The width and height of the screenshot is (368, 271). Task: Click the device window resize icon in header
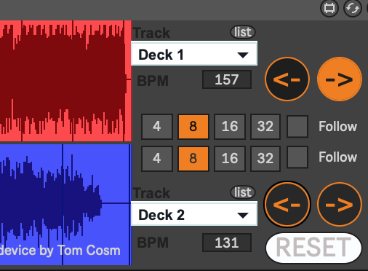point(329,8)
